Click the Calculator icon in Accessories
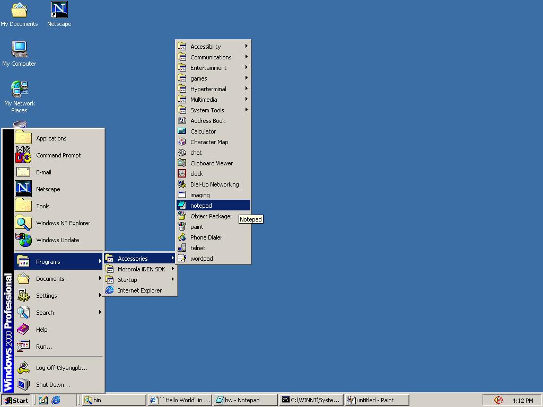 tap(182, 131)
